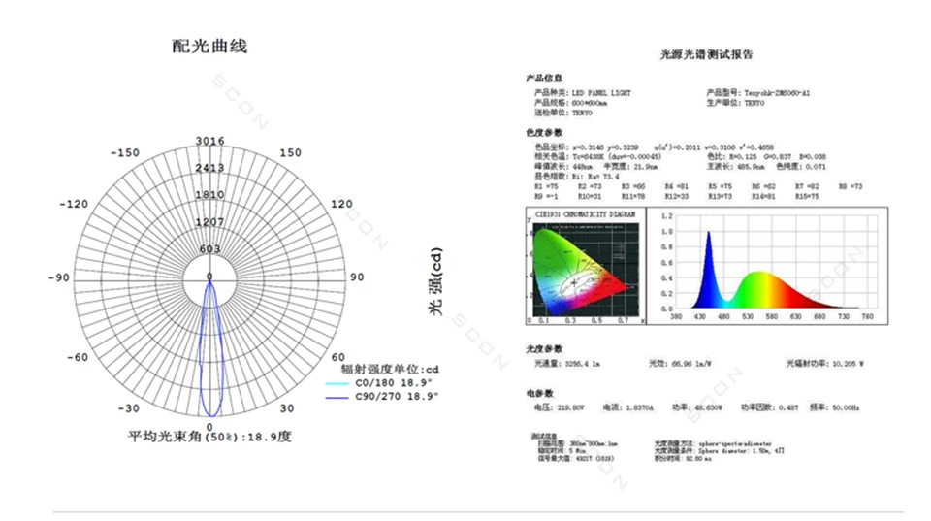Click the 光度参数 section heading

pos(544,348)
